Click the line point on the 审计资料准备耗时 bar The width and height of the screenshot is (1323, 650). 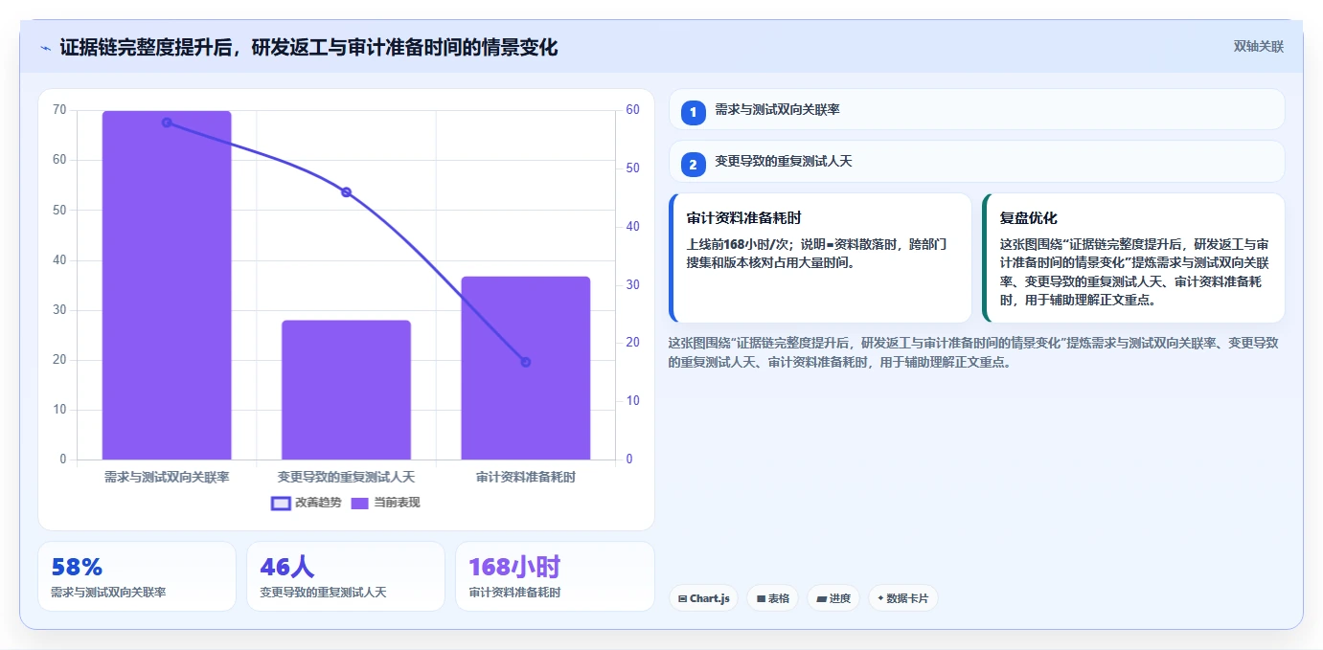[x=526, y=362]
